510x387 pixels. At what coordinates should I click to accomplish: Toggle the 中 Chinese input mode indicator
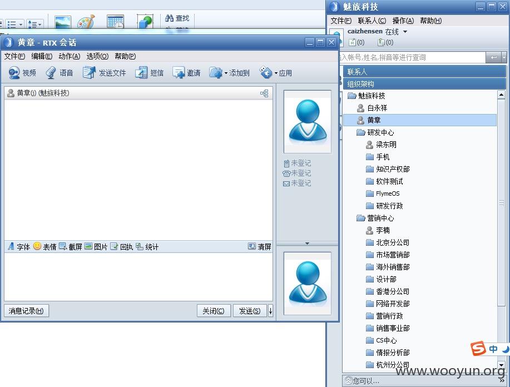493,349
